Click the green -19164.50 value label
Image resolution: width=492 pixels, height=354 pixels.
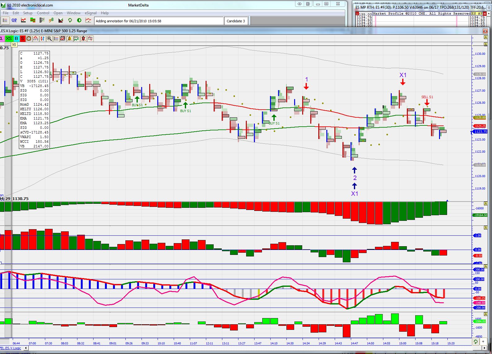point(481,215)
